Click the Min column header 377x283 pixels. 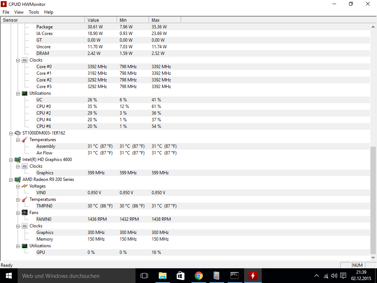[133, 20]
